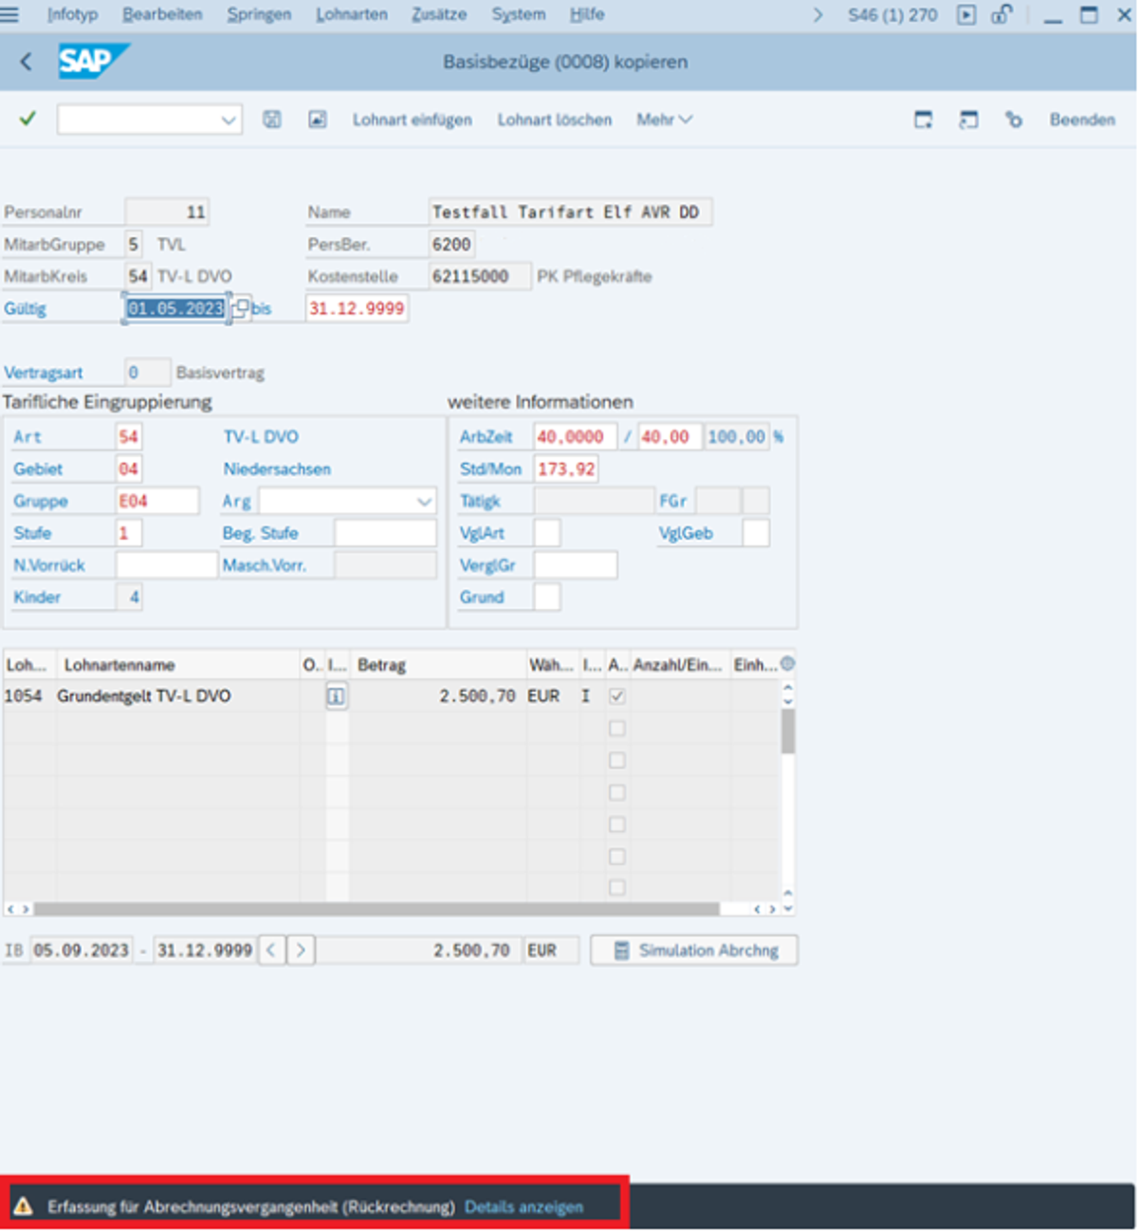Toggle the checked box in row 1054
The width and height of the screenshot is (1138, 1232).
(617, 696)
